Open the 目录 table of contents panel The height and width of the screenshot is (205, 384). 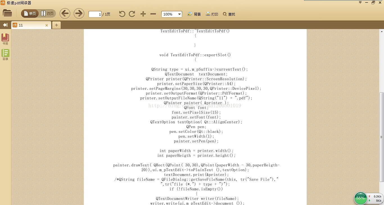[5, 55]
